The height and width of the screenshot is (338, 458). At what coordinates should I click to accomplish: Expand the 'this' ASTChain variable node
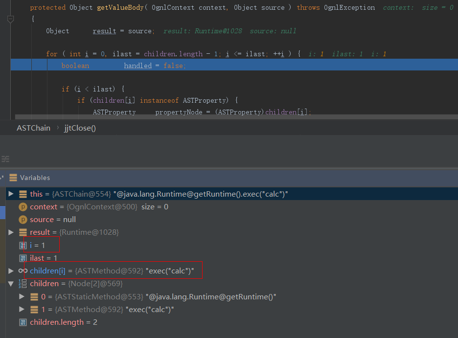(x=11, y=194)
